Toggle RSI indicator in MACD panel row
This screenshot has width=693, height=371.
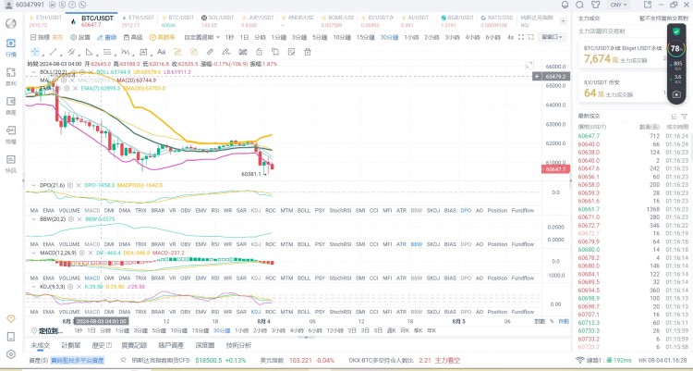click(x=214, y=278)
